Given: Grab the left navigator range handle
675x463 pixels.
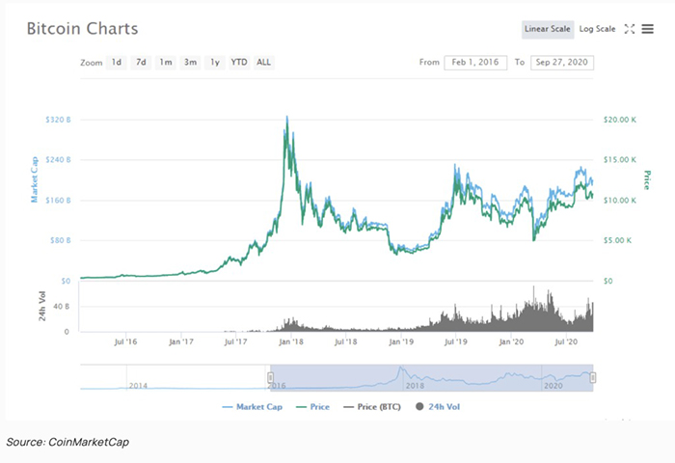Looking at the screenshot, I should point(271,377).
